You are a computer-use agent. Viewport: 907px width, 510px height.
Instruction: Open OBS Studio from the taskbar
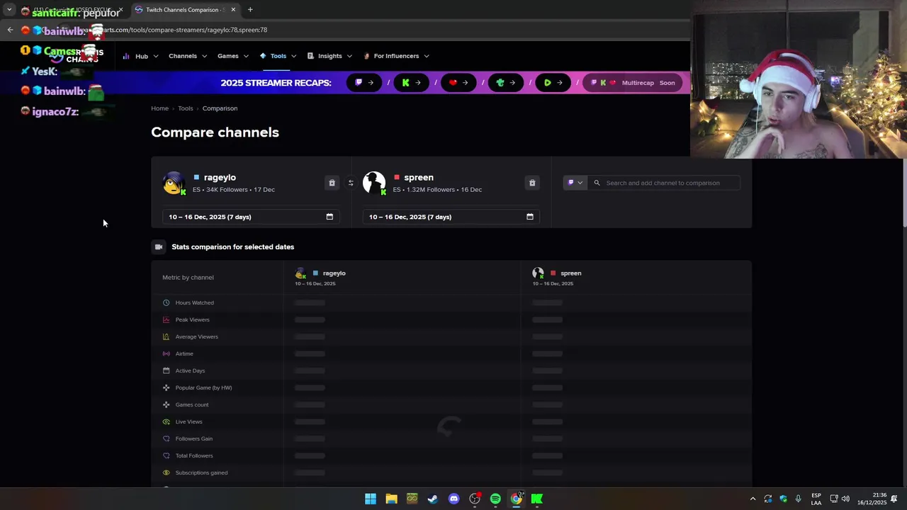(475, 499)
